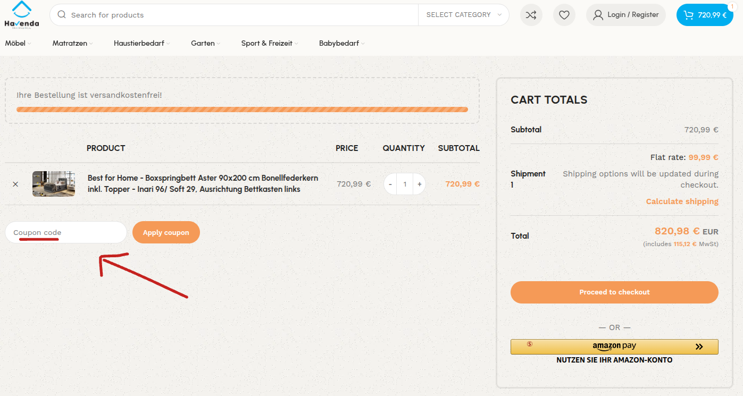This screenshot has width=743, height=396.
Task: Open the Sport & Freizeit menu
Action: [269, 44]
